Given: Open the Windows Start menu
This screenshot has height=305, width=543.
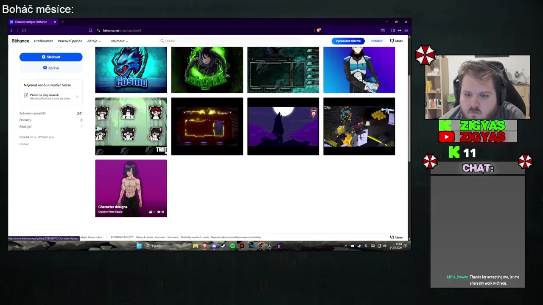Looking at the screenshot, I should pos(139,246).
